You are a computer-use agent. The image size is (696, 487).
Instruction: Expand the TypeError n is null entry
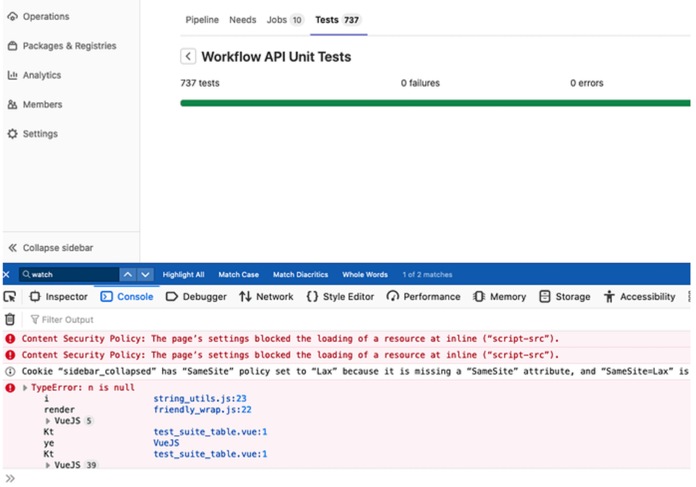[x=25, y=387]
